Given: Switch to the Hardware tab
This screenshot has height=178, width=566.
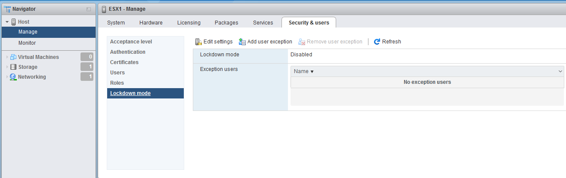Looking at the screenshot, I should pos(151,23).
